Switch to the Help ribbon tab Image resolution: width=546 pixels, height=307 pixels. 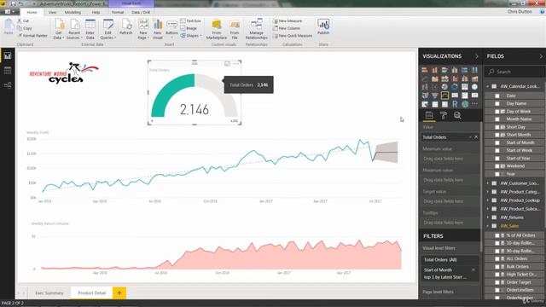pos(96,12)
